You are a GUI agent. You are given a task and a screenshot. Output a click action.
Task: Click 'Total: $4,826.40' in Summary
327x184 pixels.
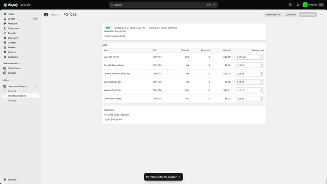pyautogui.click(x=113, y=119)
